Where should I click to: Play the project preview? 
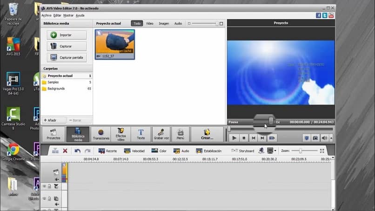234,138
